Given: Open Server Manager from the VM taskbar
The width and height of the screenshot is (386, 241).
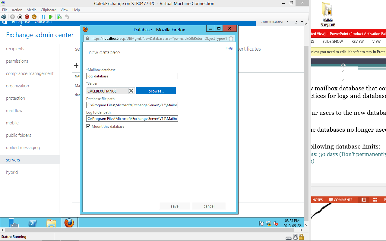Looking at the screenshot, I should point(14,223).
